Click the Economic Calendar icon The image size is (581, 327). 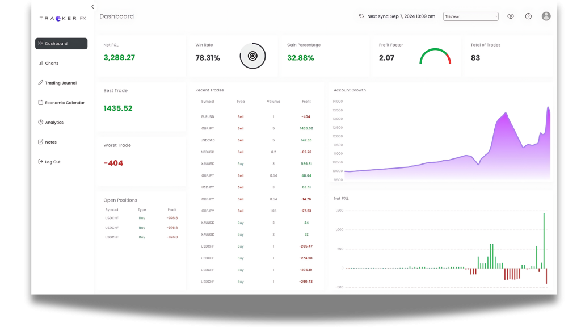tap(41, 103)
